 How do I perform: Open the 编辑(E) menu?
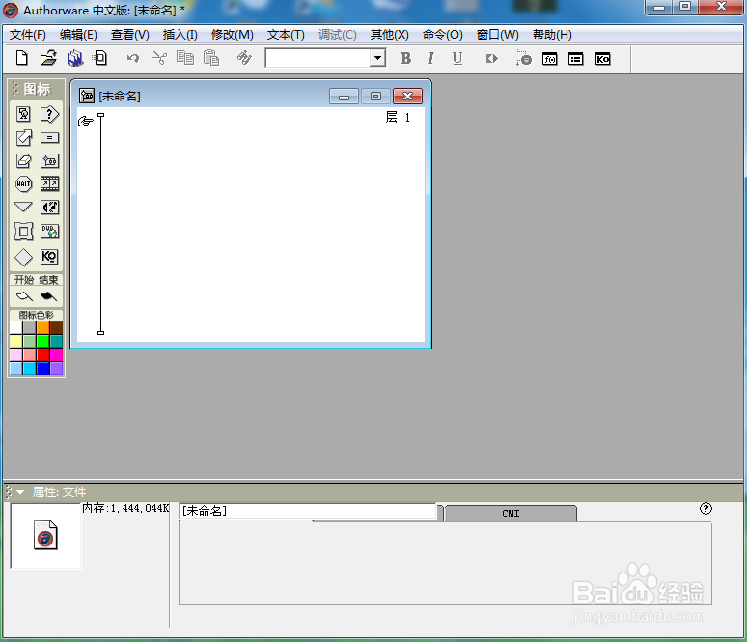[78, 35]
